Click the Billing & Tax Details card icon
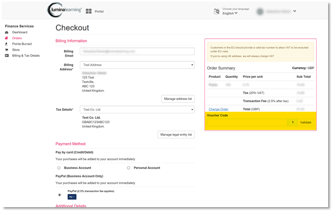 coord(7,55)
